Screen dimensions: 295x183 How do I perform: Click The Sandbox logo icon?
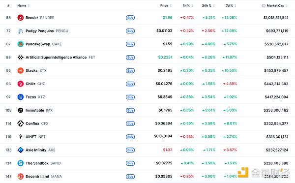[20, 163]
